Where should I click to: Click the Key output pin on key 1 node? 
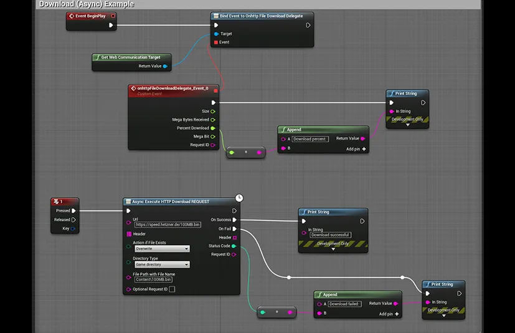click(73, 228)
